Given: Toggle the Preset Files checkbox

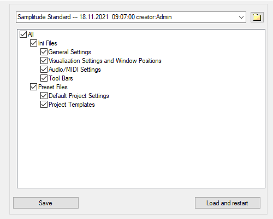Looking at the screenshot, I should [33, 87].
